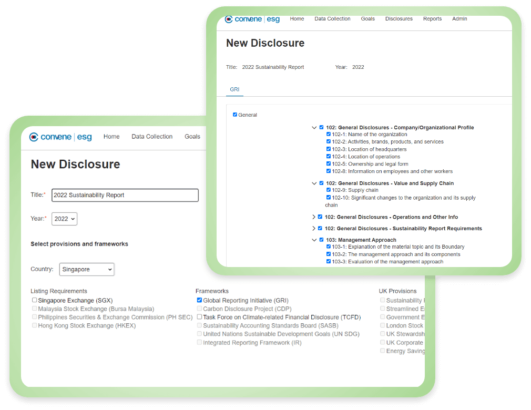Click the Title input field

coord(125,195)
